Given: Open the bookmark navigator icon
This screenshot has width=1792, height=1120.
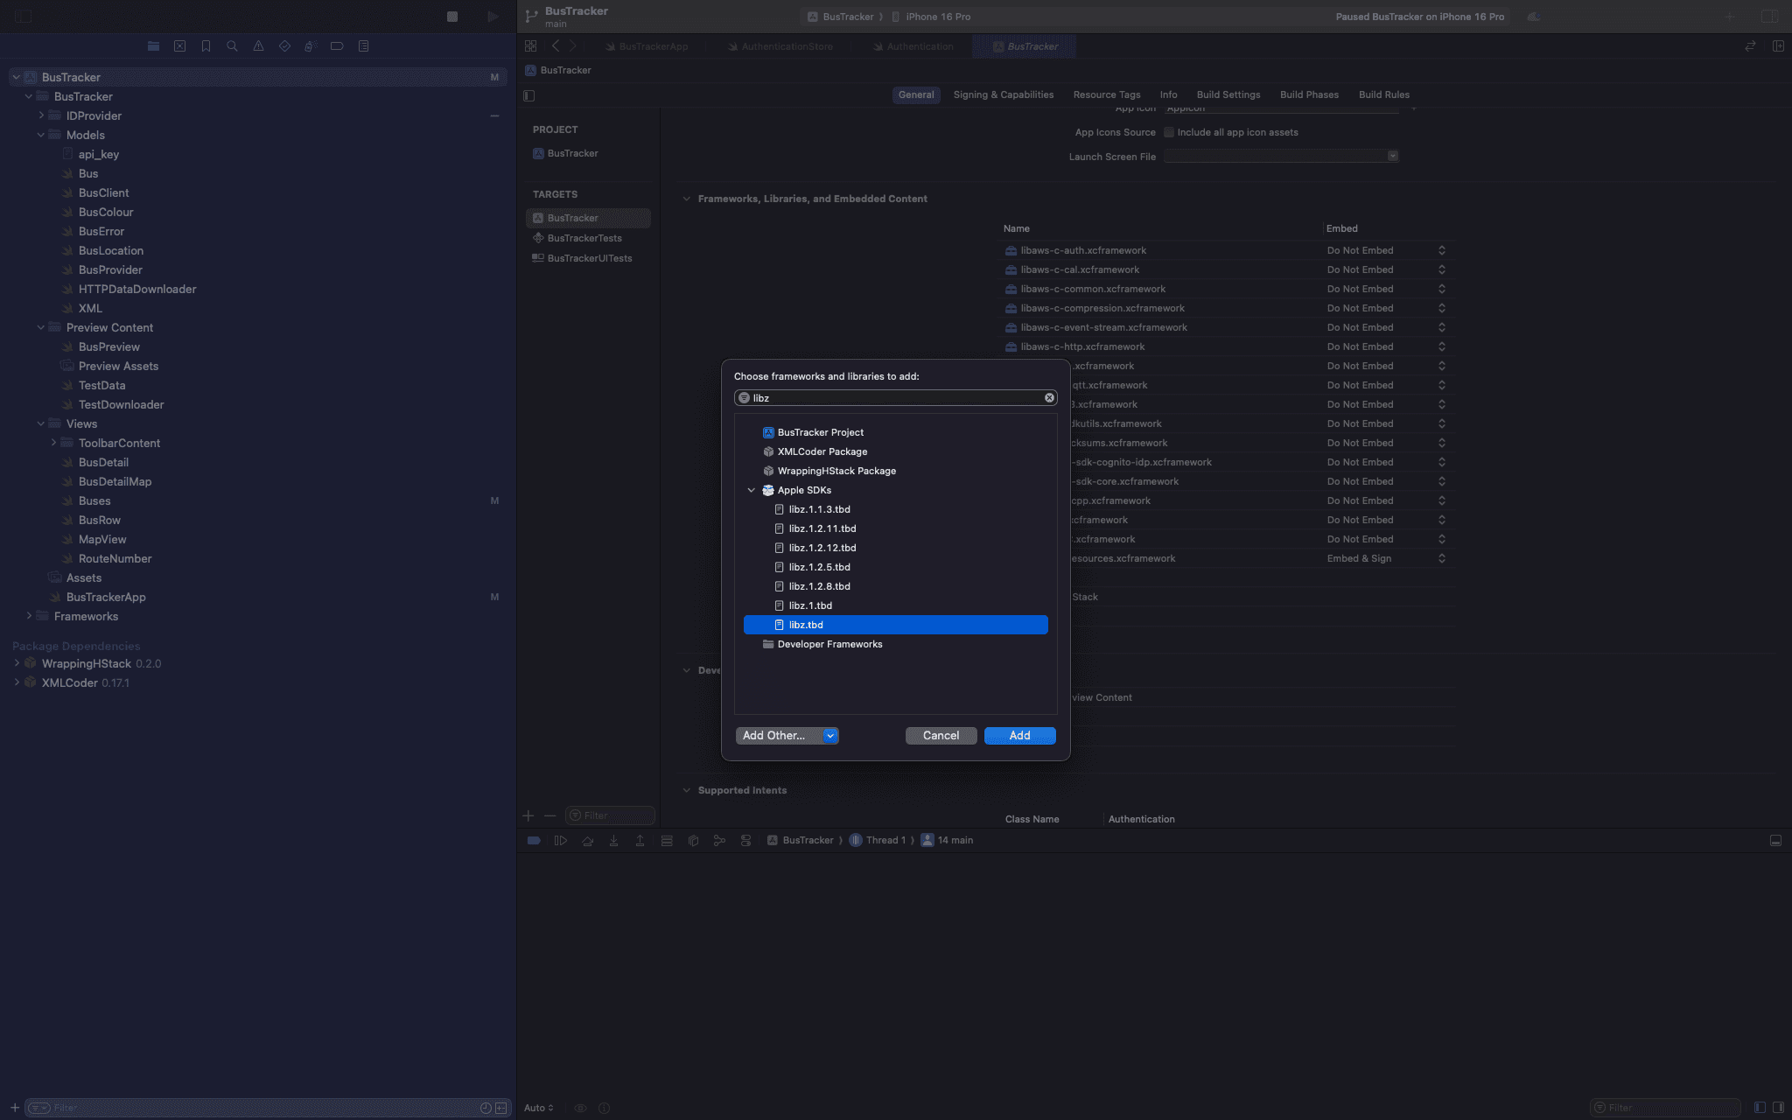Looking at the screenshot, I should 206,46.
